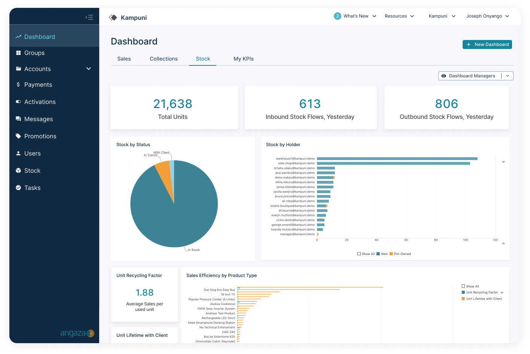Click the Tasks checkmark icon
This screenshot has width=530, height=354.
pos(18,188)
